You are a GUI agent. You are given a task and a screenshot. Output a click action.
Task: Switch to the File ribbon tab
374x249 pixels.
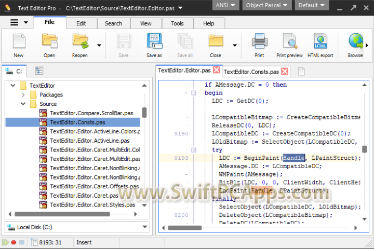point(50,22)
